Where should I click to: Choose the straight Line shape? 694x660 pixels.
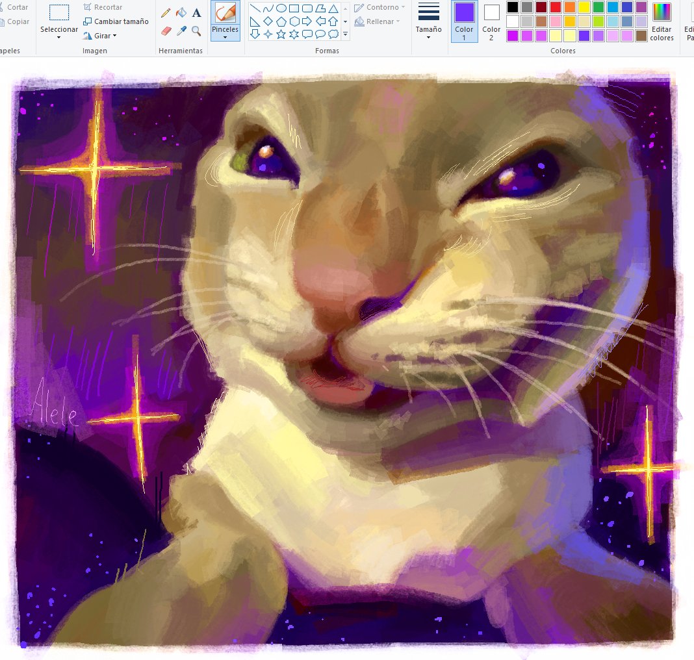pos(255,8)
